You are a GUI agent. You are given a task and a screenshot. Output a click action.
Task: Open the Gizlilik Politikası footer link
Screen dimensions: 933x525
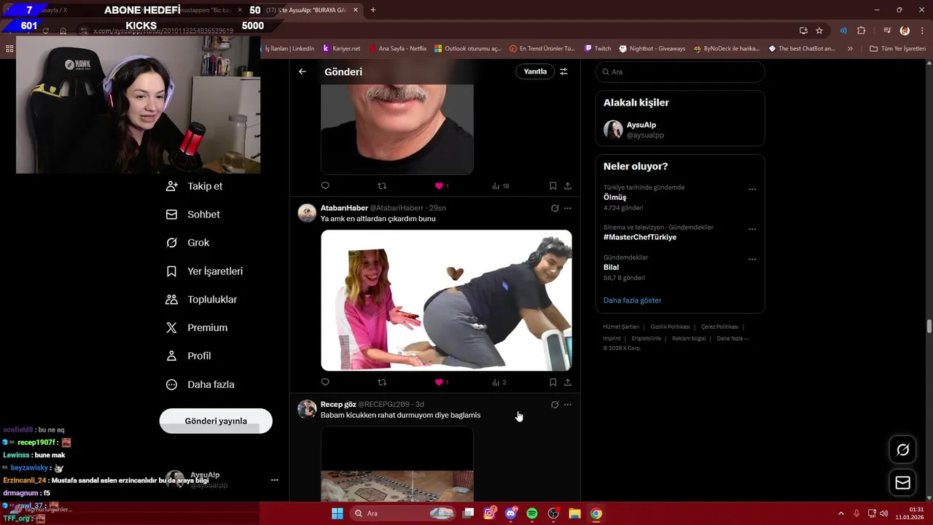click(x=670, y=327)
